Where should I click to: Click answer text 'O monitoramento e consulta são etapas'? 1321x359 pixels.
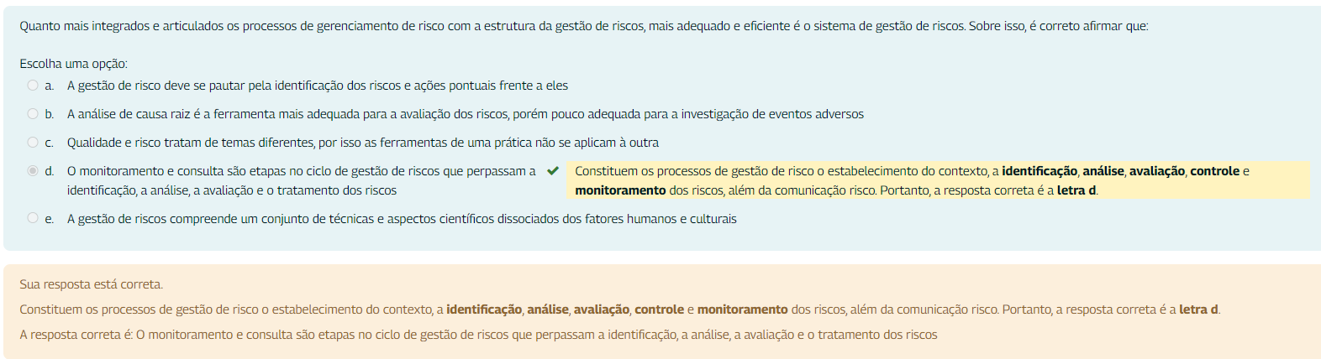click(302, 180)
